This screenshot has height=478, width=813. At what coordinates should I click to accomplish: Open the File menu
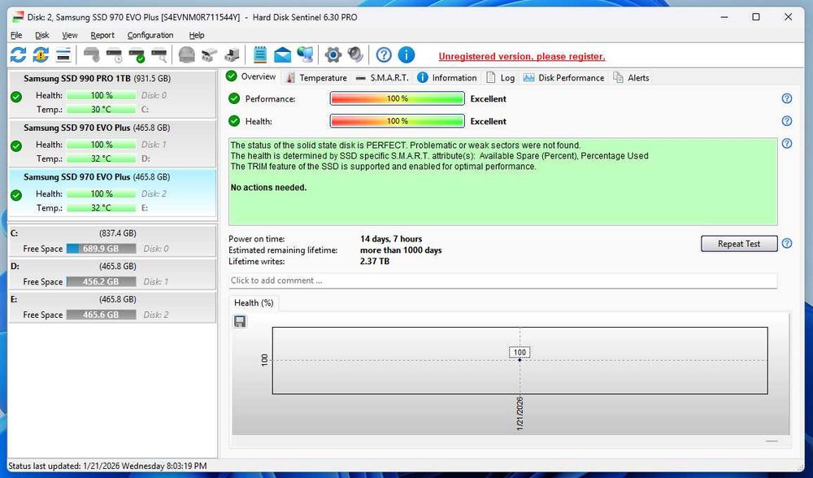pyautogui.click(x=16, y=35)
